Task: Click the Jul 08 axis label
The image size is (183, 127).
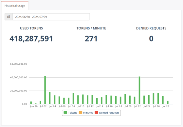Action: click(x=71, y=106)
